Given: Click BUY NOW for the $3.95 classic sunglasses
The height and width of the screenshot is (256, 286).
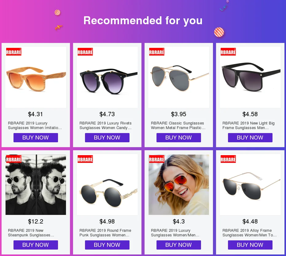Looking at the screenshot, I should (179, 138).
